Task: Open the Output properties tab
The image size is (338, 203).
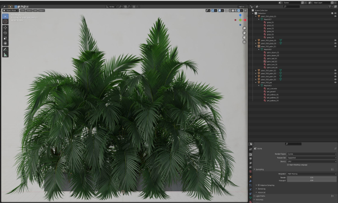Action: 251,159
